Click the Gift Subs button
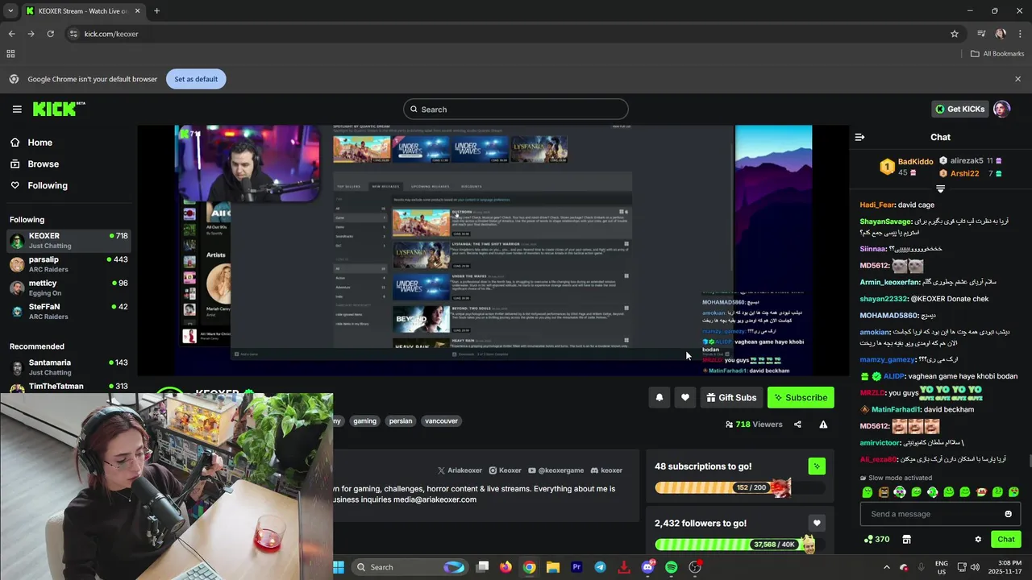Screen dimensions: 1032x580 point(731,397)
